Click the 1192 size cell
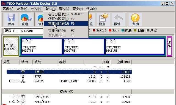The width and height of the screenshot is (176, 105). 127,81
